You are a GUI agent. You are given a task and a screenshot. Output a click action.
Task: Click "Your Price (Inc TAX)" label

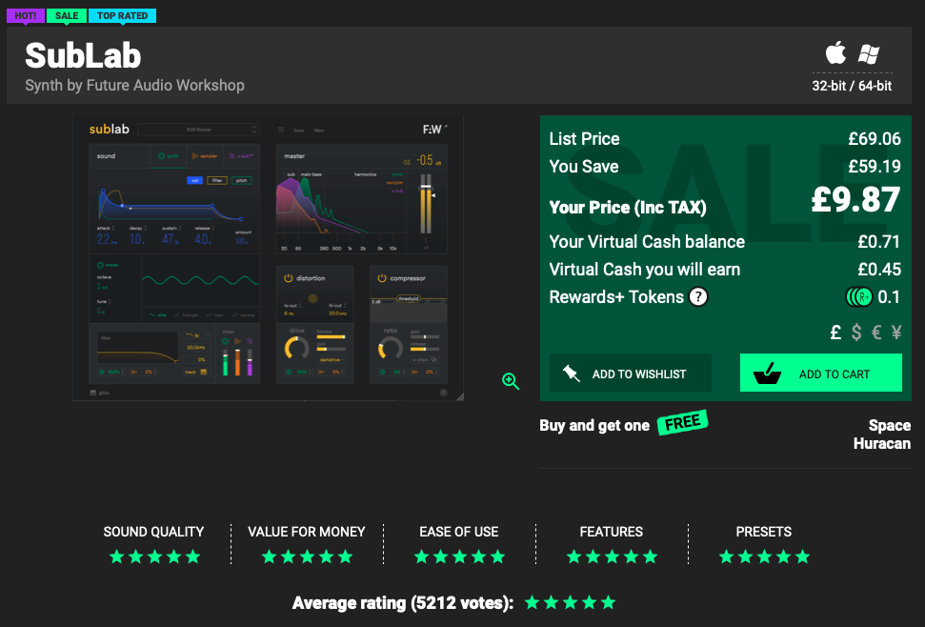628,207
